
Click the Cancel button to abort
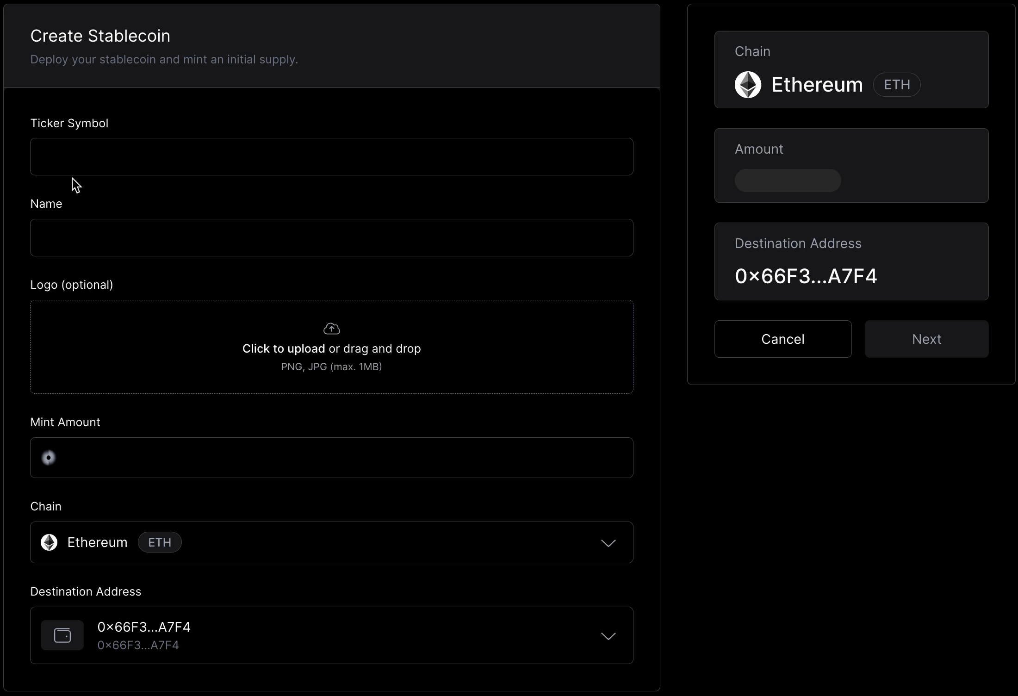pos(783,339)
